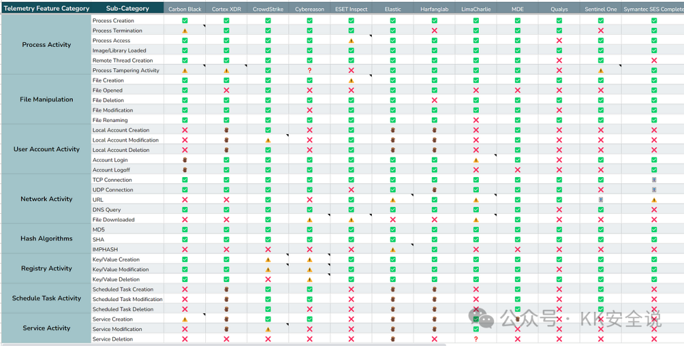Select Symantec's blue icon in TCP Connection row
This screenshot has width=684, height=346.
[x=654, y=180]
